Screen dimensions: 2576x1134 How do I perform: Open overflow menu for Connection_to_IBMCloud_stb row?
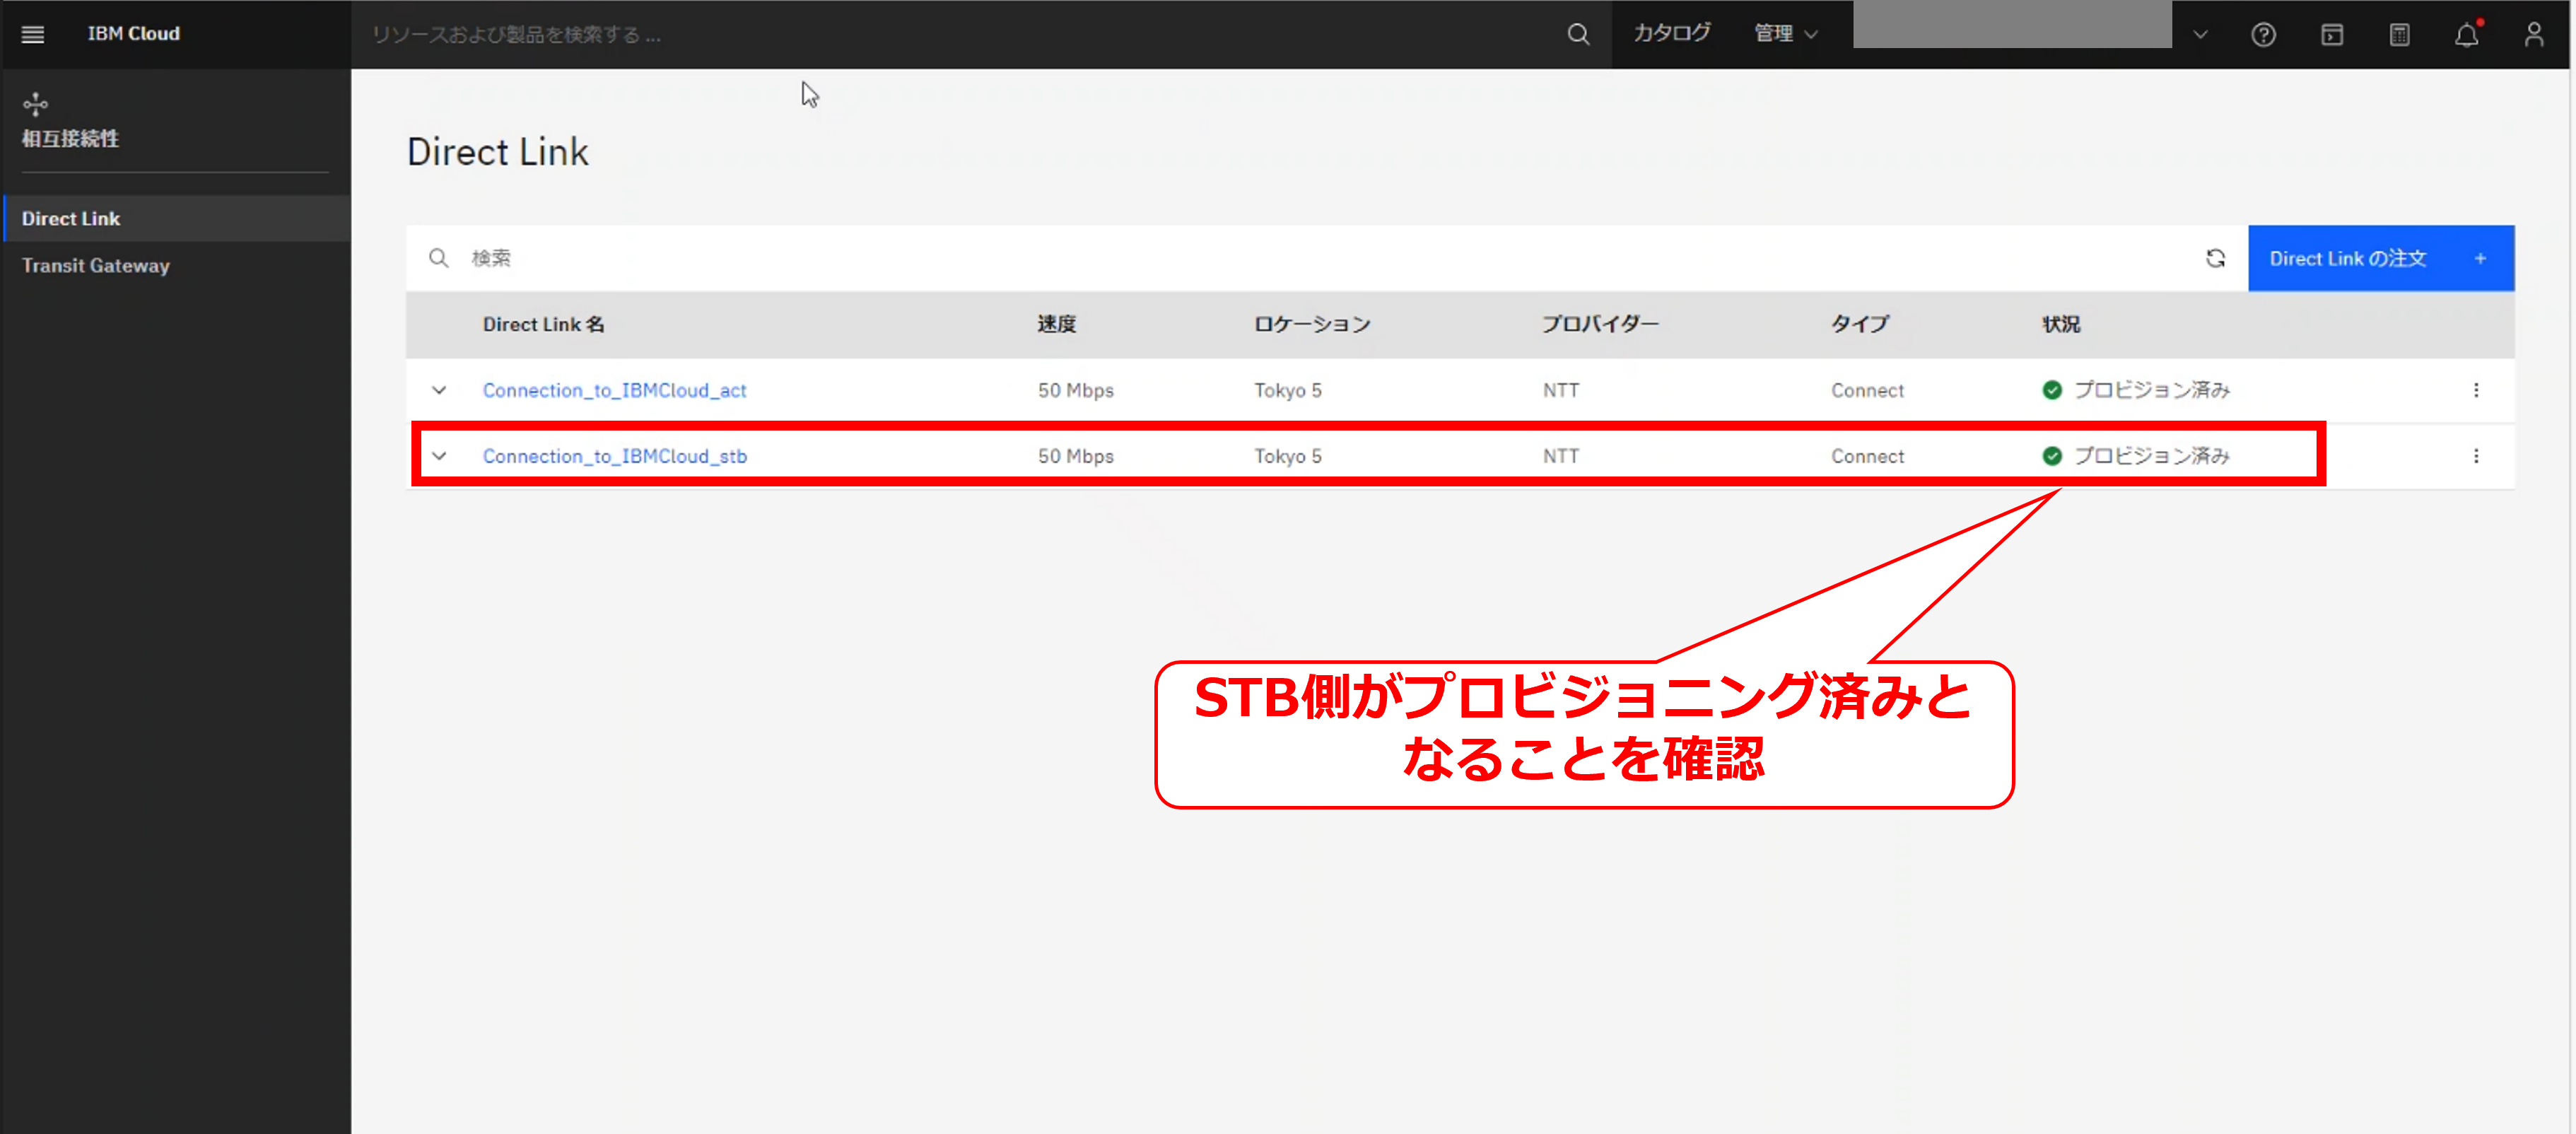coord(2476,456)
